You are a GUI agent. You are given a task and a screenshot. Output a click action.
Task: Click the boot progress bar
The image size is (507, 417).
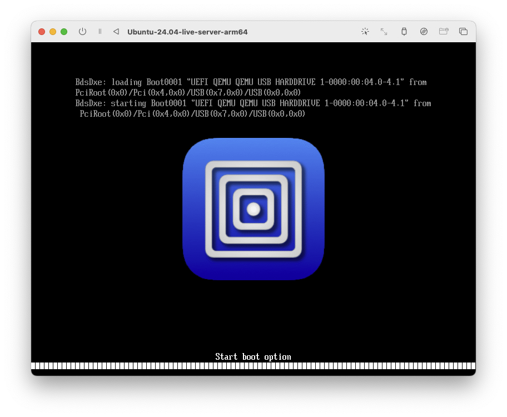tap(254, 366)
